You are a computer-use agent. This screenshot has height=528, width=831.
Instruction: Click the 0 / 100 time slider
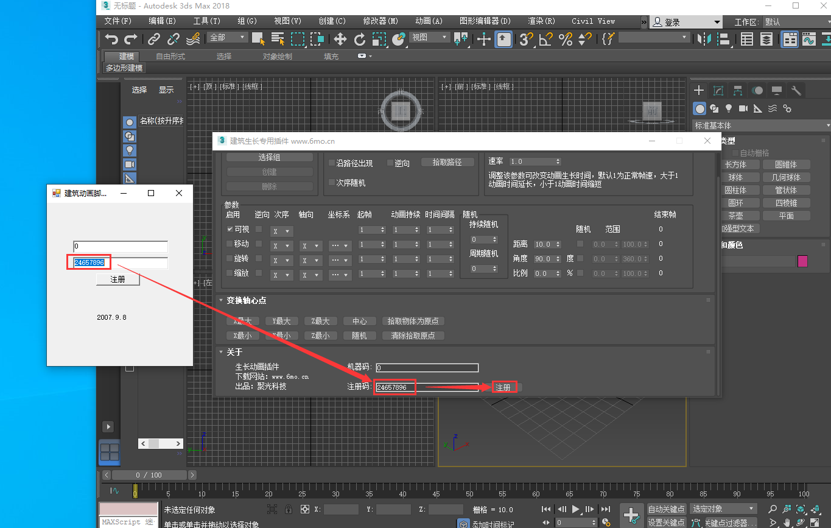click(x=149, y=475)
